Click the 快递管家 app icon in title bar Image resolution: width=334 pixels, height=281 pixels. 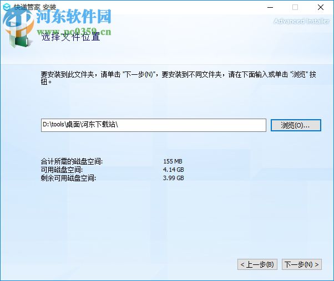(x=7, y=7)
